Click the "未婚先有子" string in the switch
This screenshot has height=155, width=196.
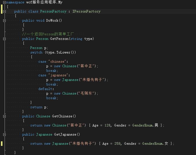[92, 80]
